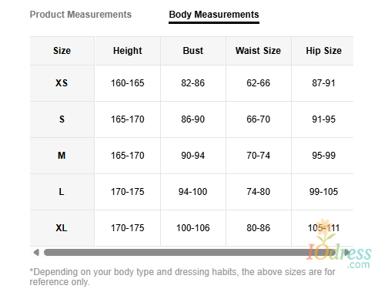Click the XS height cell 160-165

click(128, 83)
